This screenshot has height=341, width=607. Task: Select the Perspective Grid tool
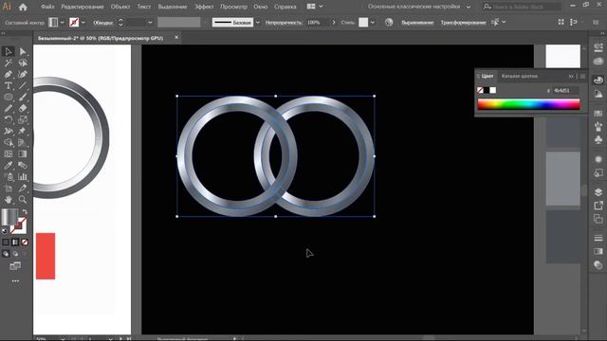pos(23,143)
